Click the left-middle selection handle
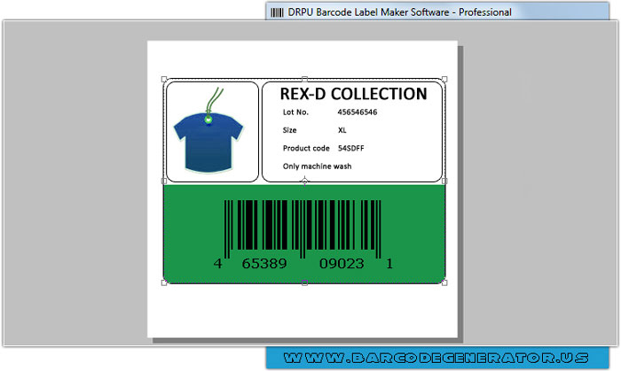 [x=164, y=181]
